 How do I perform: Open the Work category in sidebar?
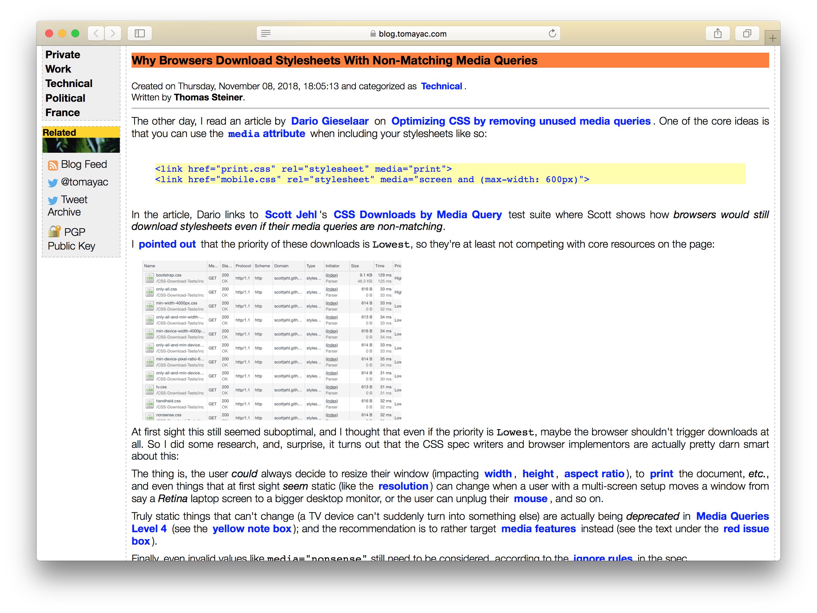click(x=58, y=69)
